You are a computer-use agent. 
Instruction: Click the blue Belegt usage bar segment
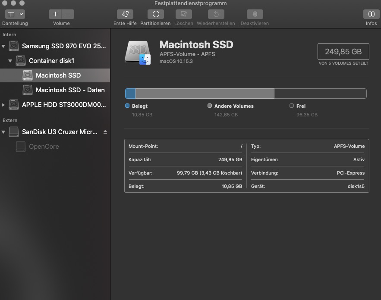click(130, 94)
